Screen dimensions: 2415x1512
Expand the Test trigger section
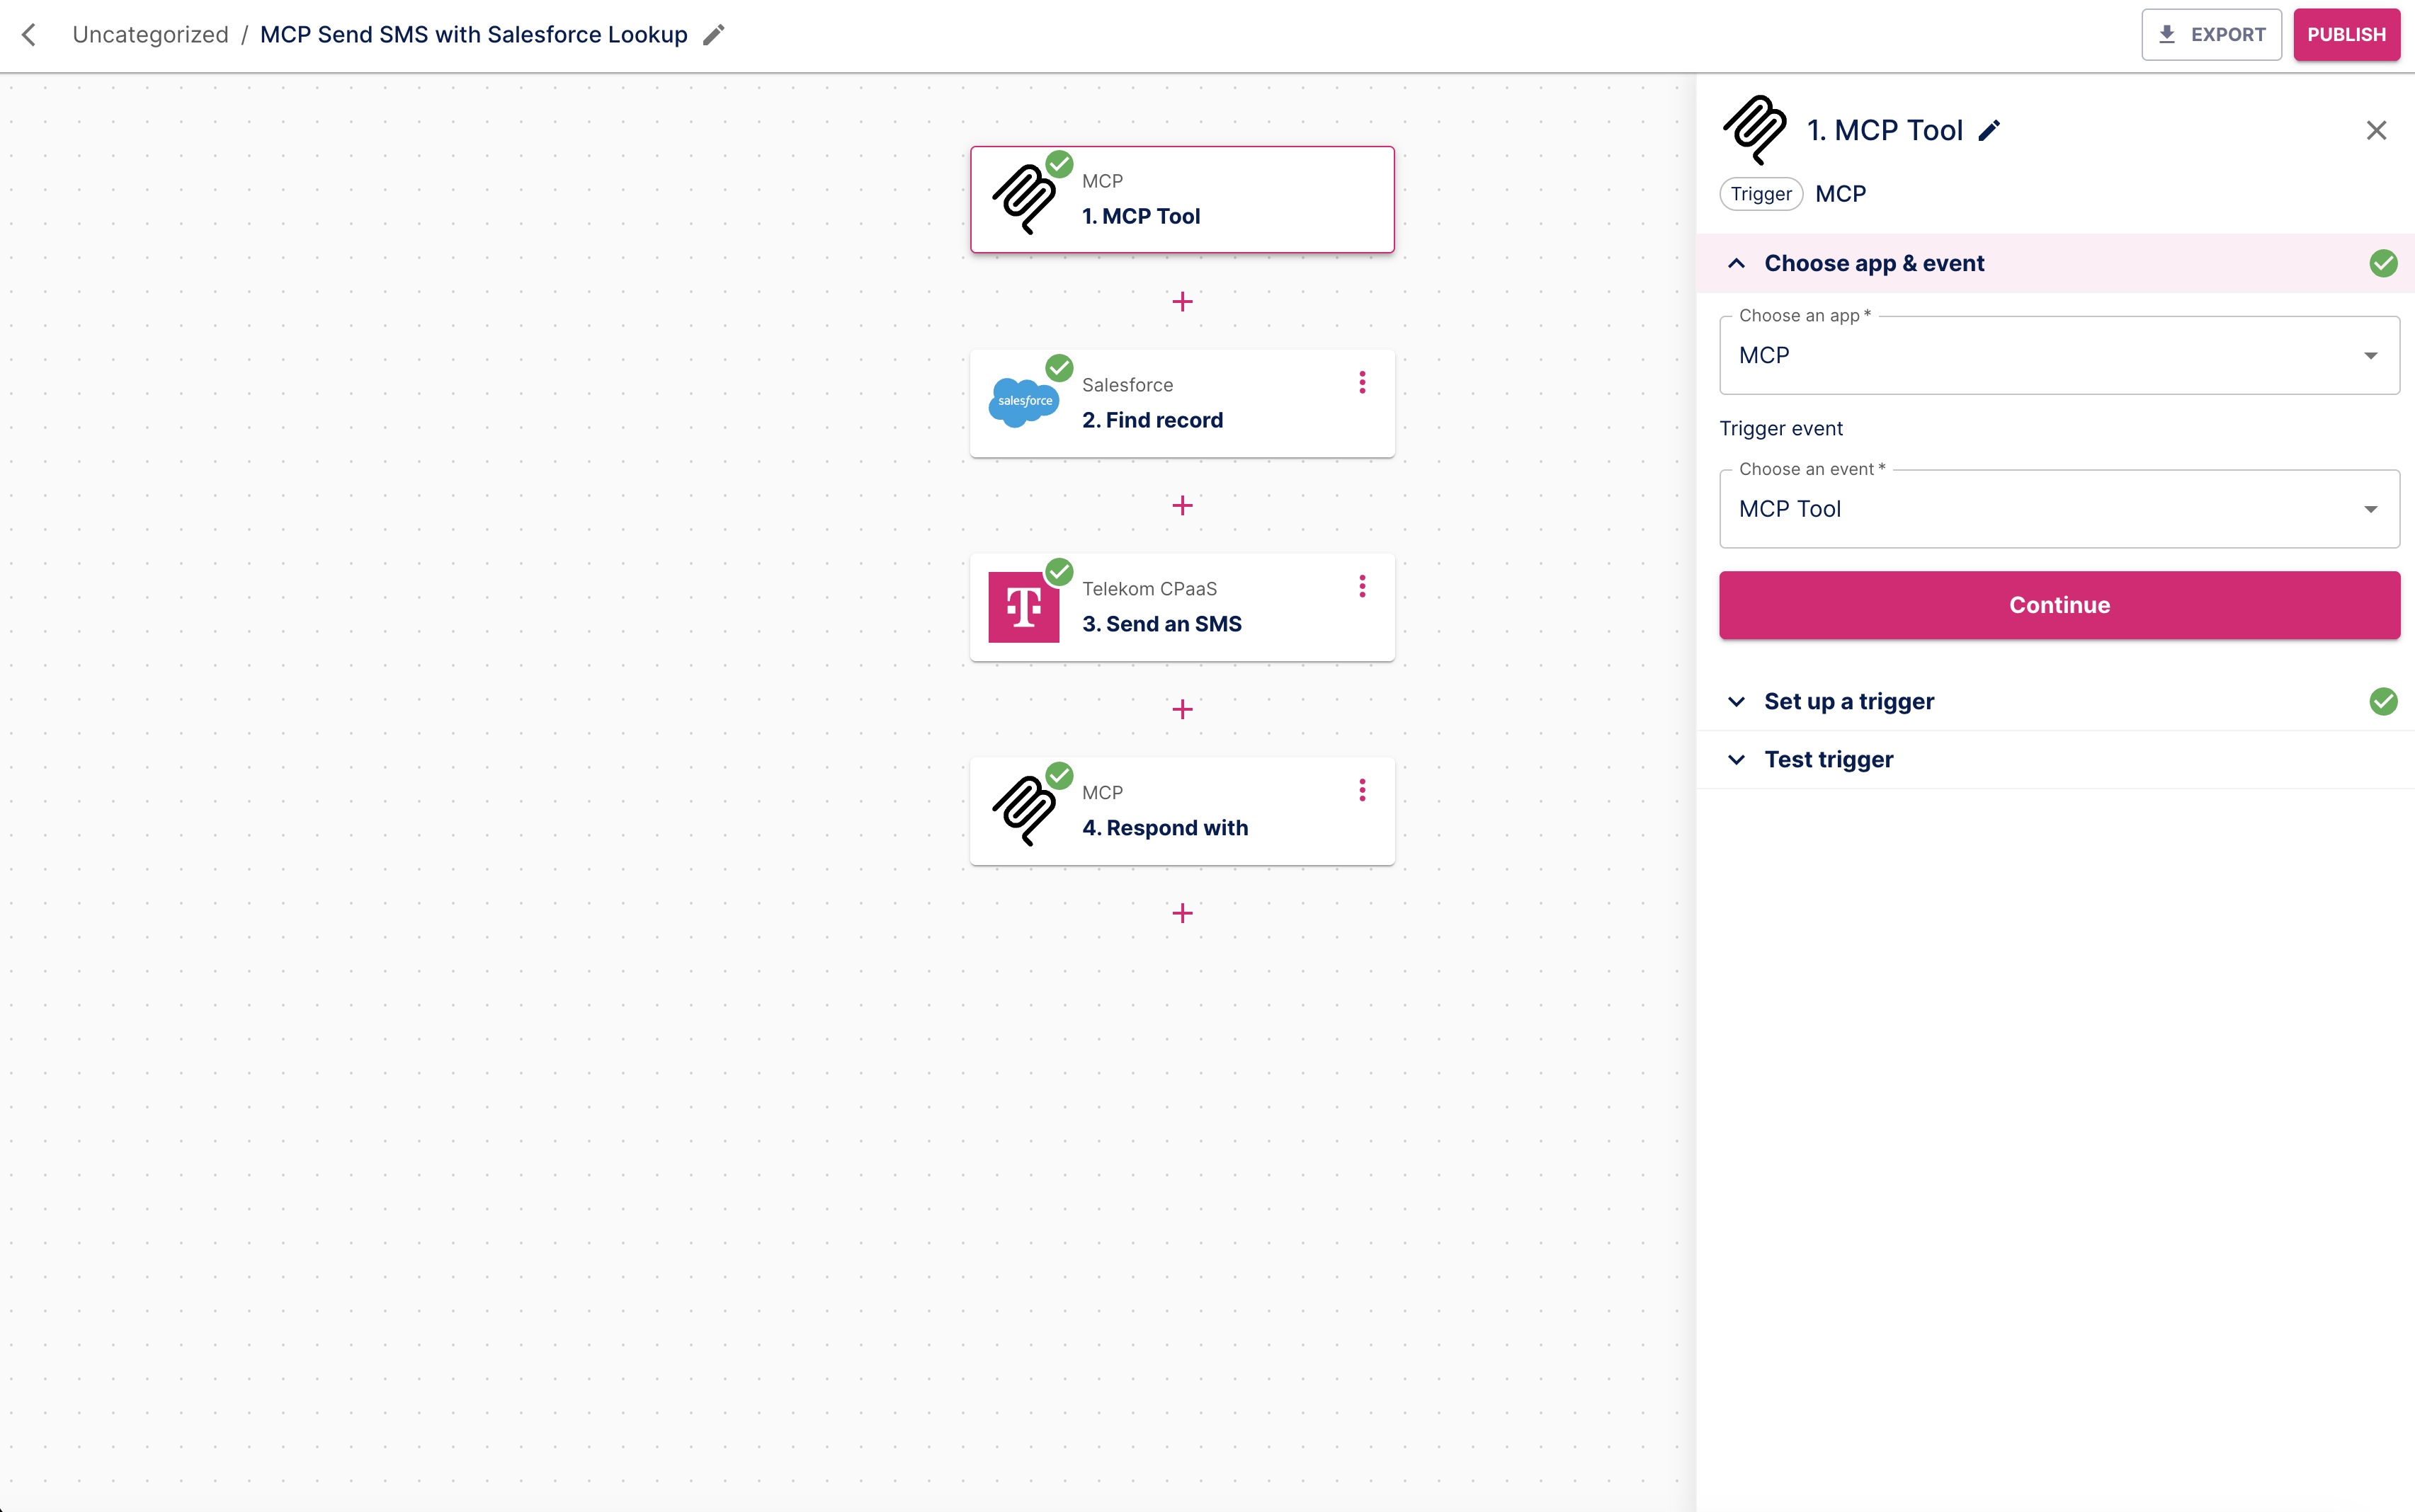[1828, 760]
